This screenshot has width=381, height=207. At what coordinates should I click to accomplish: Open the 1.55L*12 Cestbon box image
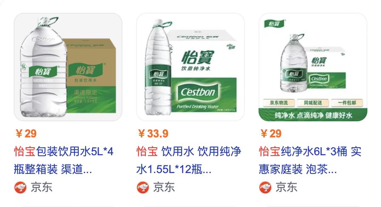(190, 67)
